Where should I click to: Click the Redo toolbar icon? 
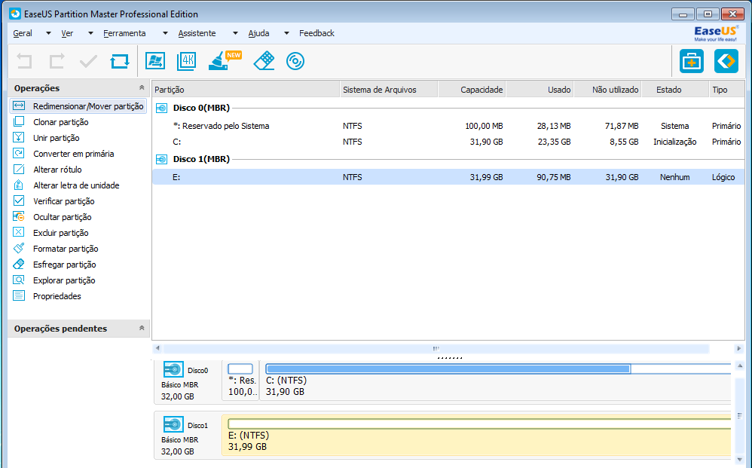57,61
